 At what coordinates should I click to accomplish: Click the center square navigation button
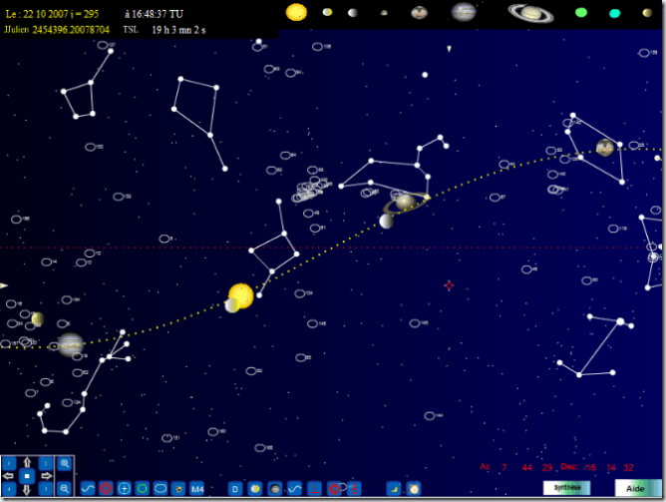click(x=27, y=476)
